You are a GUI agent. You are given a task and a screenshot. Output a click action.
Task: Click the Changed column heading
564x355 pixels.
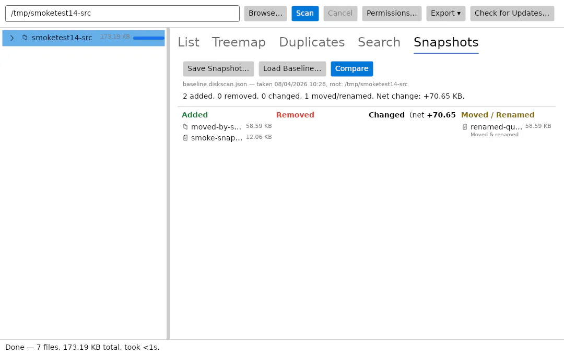(386, 115)
